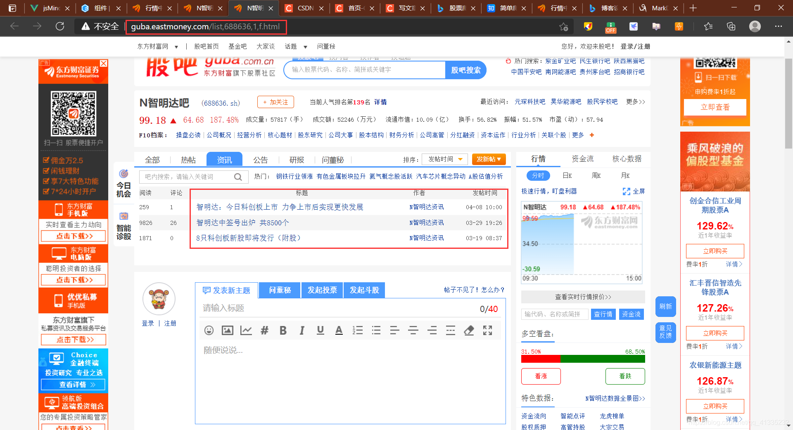
Task: Insert hashtag topic in editor
Action: tap(265, 330)
